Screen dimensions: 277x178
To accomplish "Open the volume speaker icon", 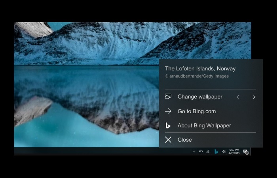I will [224, 151].
